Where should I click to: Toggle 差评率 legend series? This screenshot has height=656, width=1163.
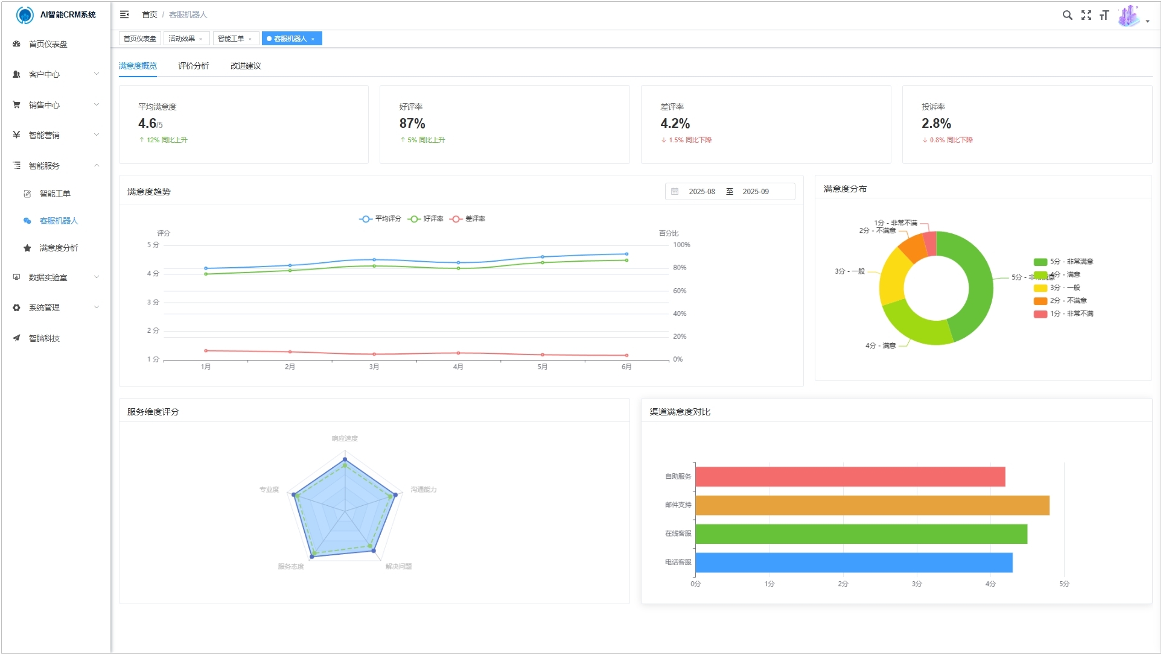[468, 219]
